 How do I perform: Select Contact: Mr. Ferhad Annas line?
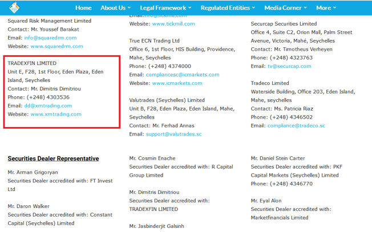(x=161, y=125)
